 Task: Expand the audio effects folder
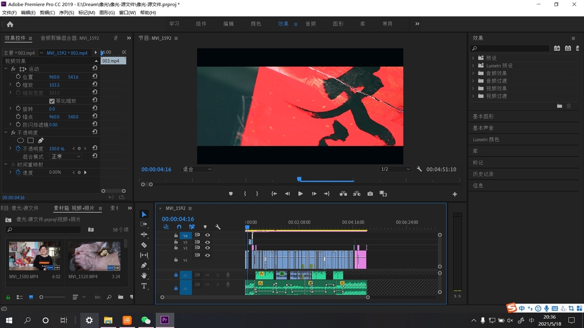(473, 73)
